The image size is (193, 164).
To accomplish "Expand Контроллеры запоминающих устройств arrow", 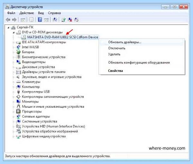I will tap(14, 97).
